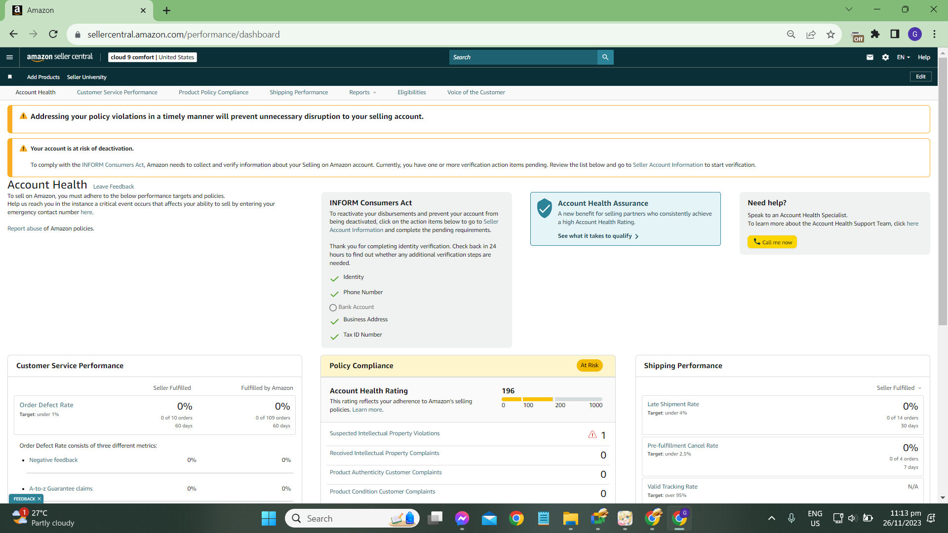Image resolution: width=948 pixels, height=533 pixels.
Task: Open the Chrome profile G avatar
Action: pyautogui.click(x=915, y=34)
